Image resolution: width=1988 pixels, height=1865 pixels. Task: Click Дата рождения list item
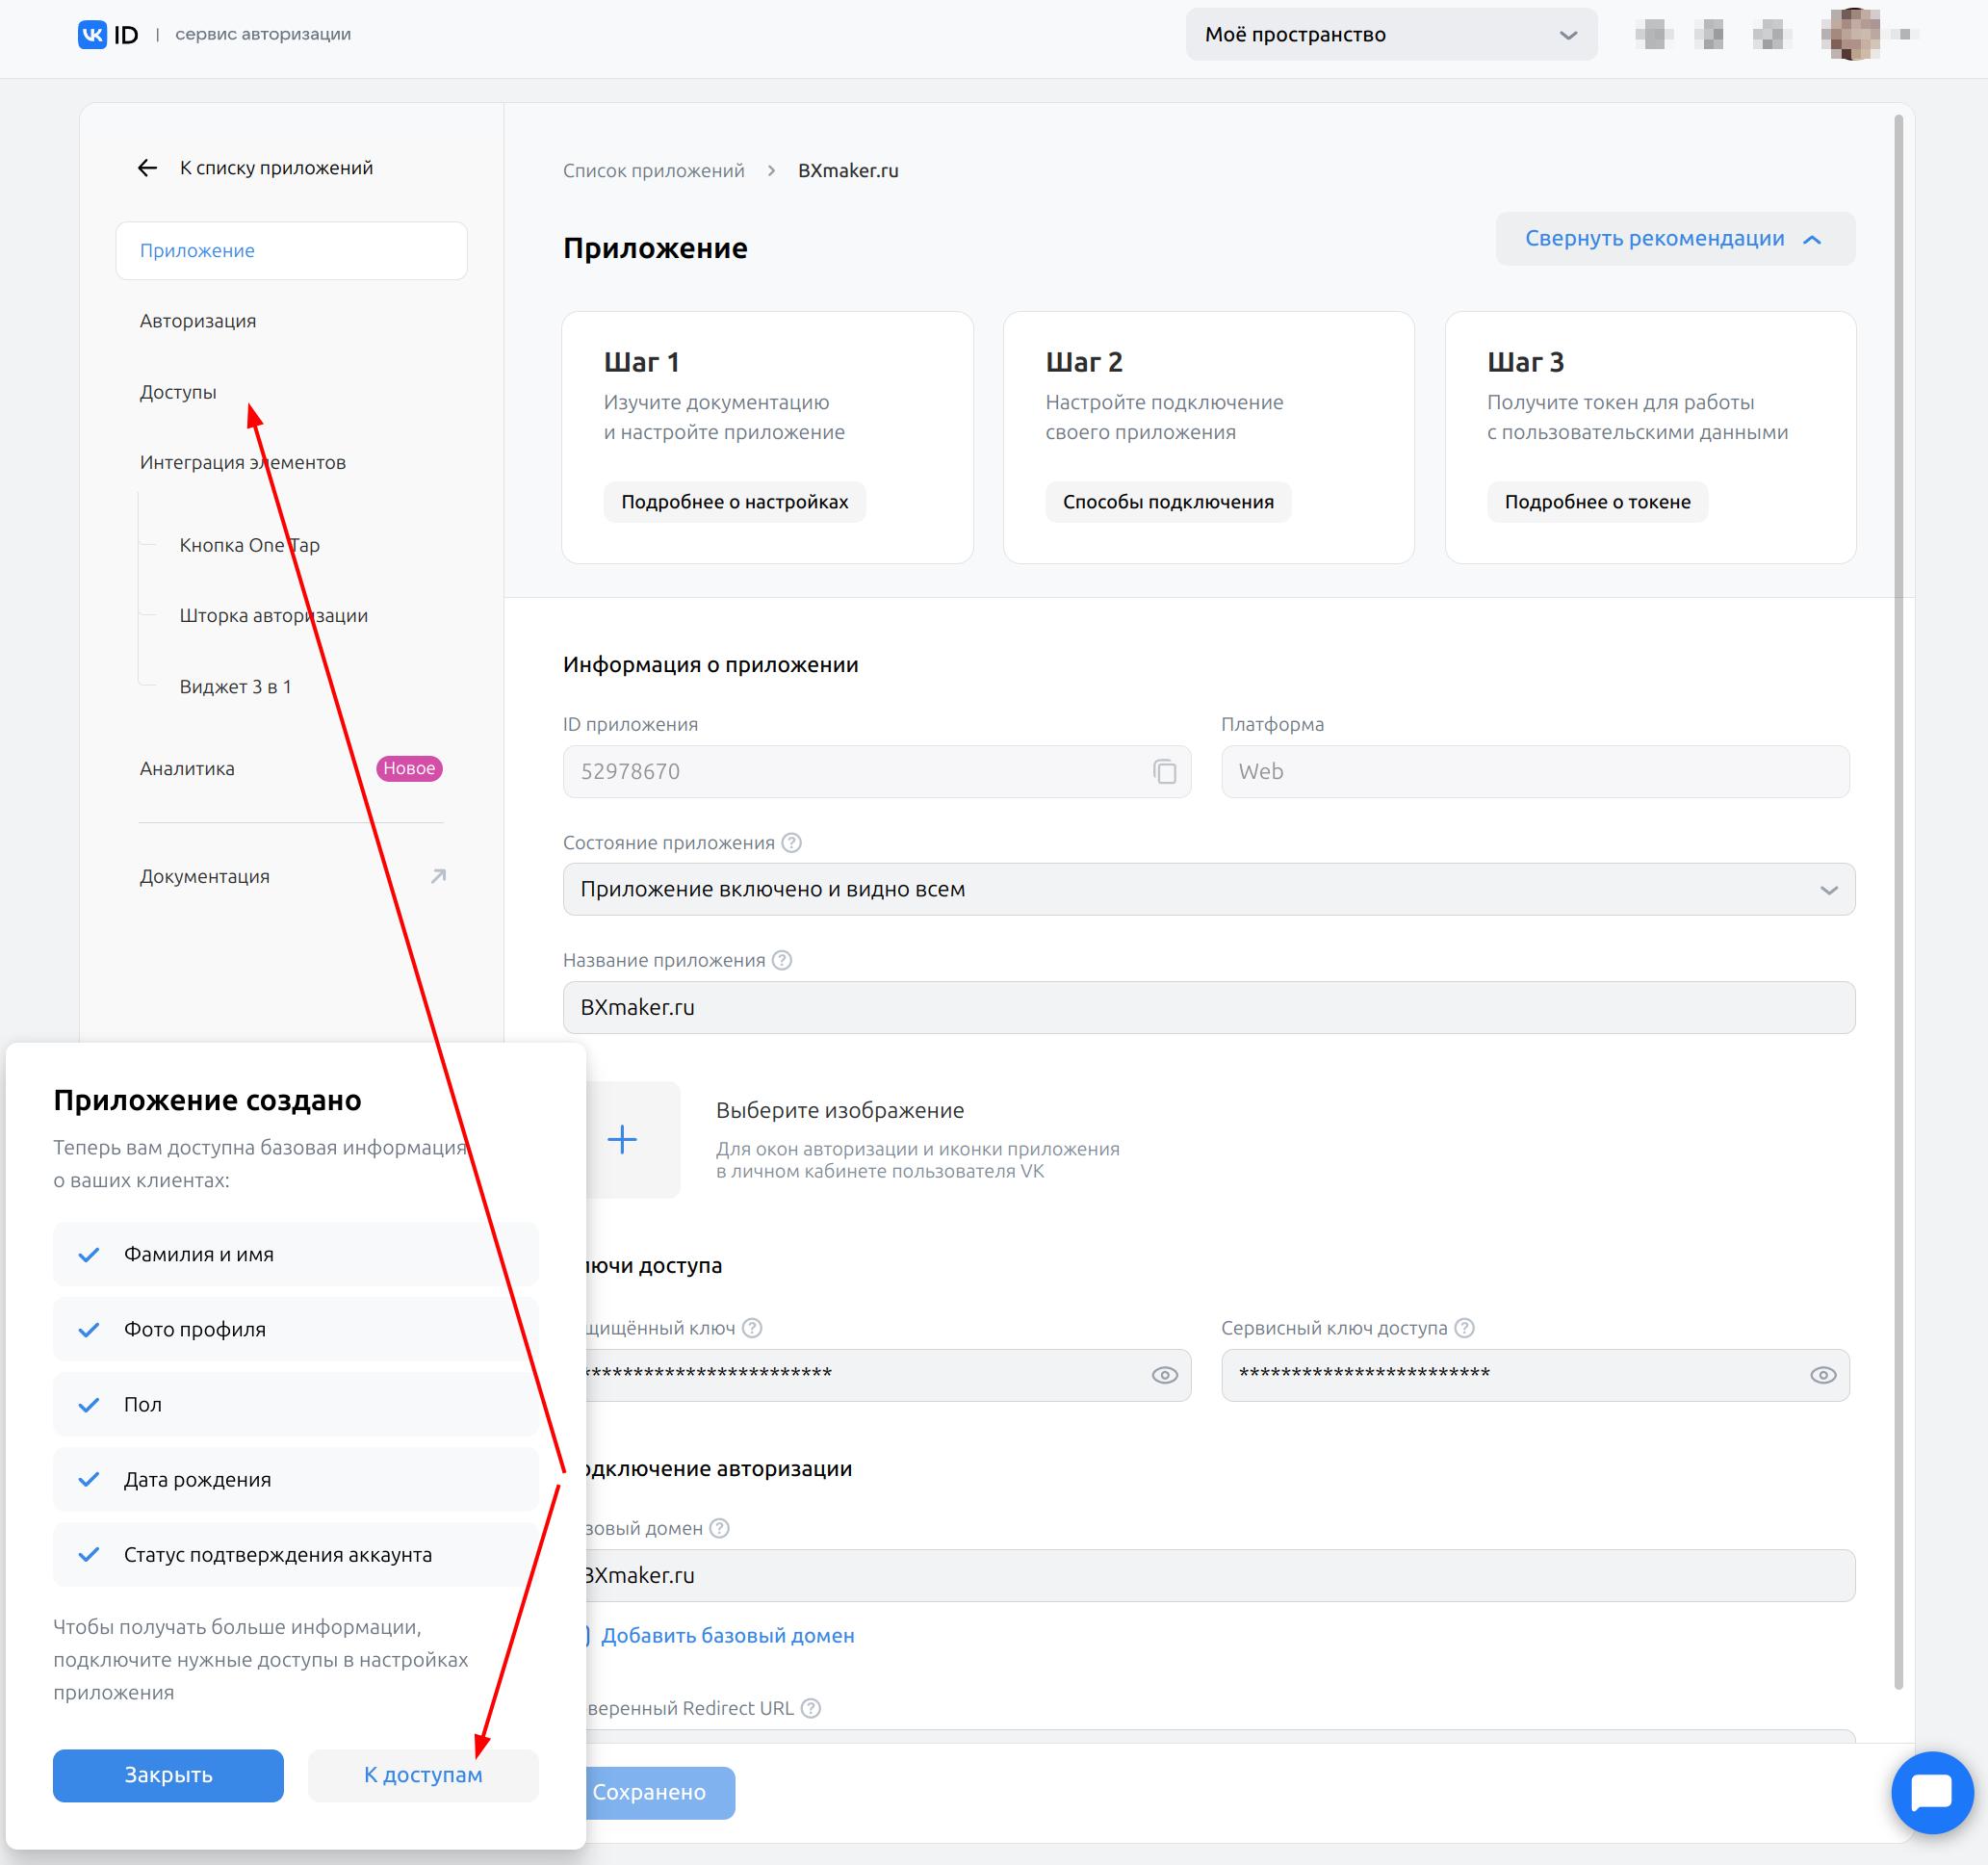[x=296, y=1479]
